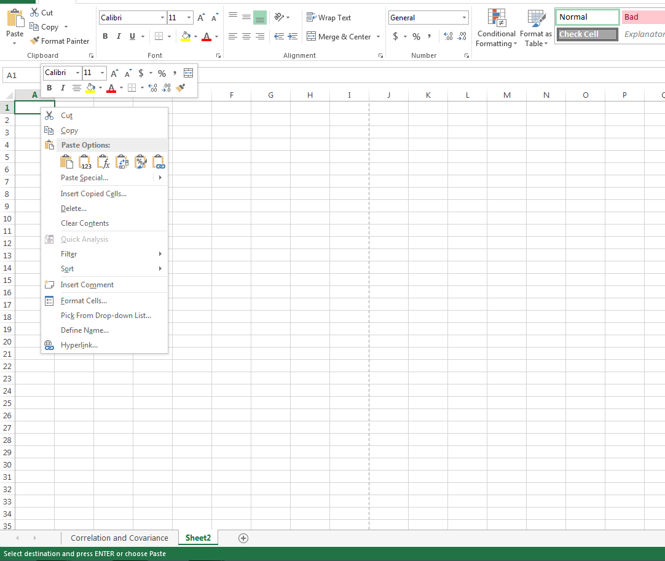The height and width of the screenshot is (561, 665).
Task: Click mini toolbar Format Painter brush
Action: pyautogui.click(x=180, y=88)
